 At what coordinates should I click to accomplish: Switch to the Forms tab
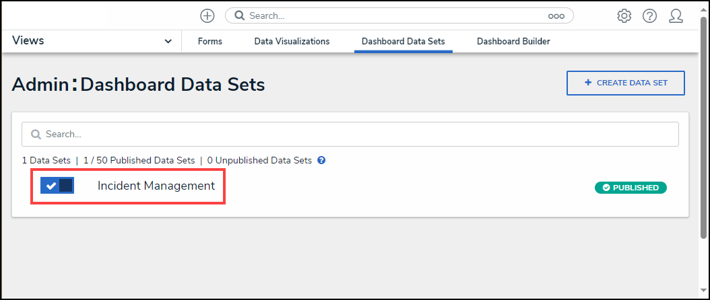point(209,41)
